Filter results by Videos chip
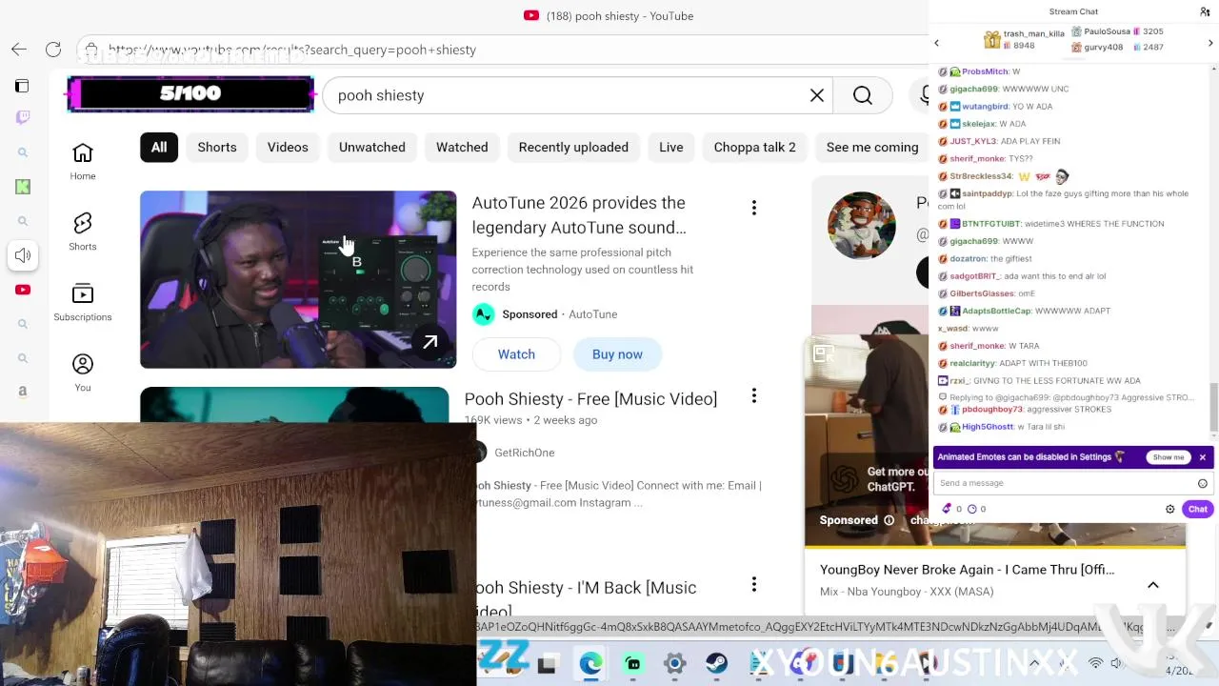This screenshot has height=686, width=1219. (x=288, y=147)
